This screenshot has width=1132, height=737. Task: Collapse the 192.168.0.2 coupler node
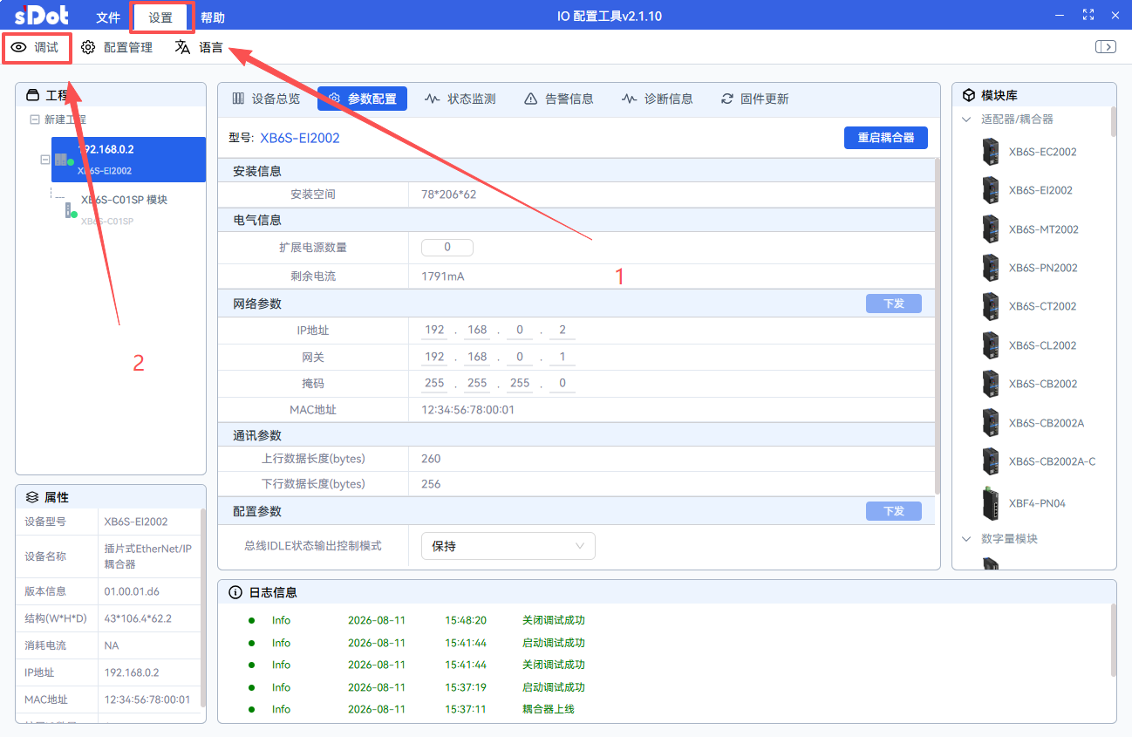44,160
